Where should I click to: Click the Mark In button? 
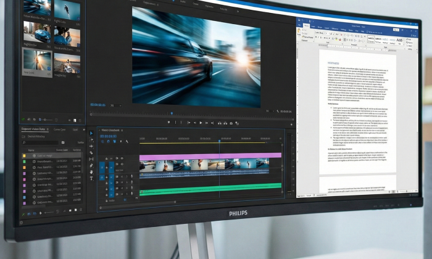[x=175, y=123]
